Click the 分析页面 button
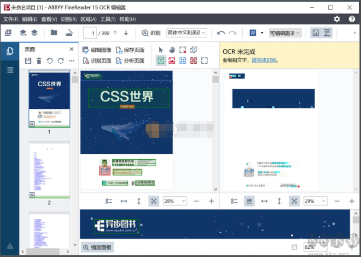The image size is (361, 257). 130,61
